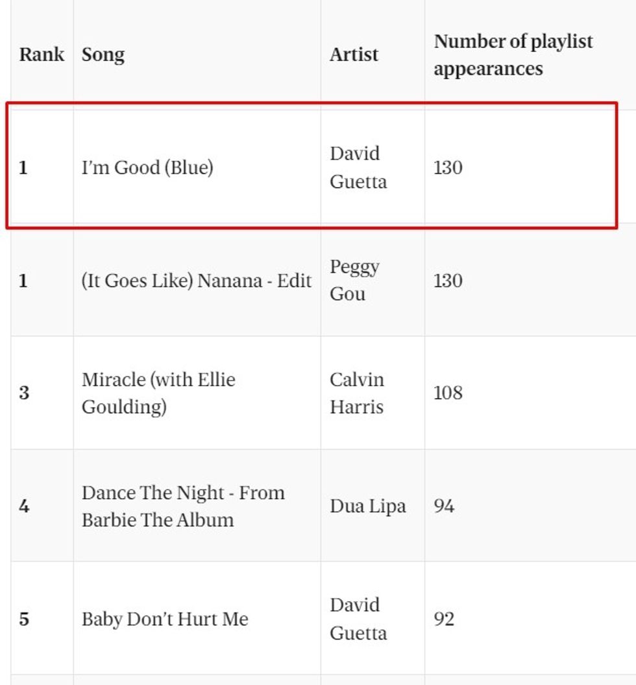
Task: Click the Song column header
Action: (x=103, y=54)
